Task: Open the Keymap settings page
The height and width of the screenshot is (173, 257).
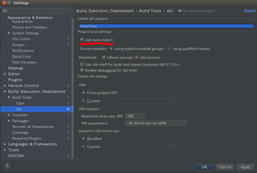Action: coord(16,68)
